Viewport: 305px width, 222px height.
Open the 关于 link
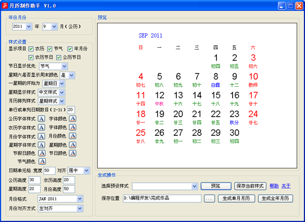[x=286, y=186]
